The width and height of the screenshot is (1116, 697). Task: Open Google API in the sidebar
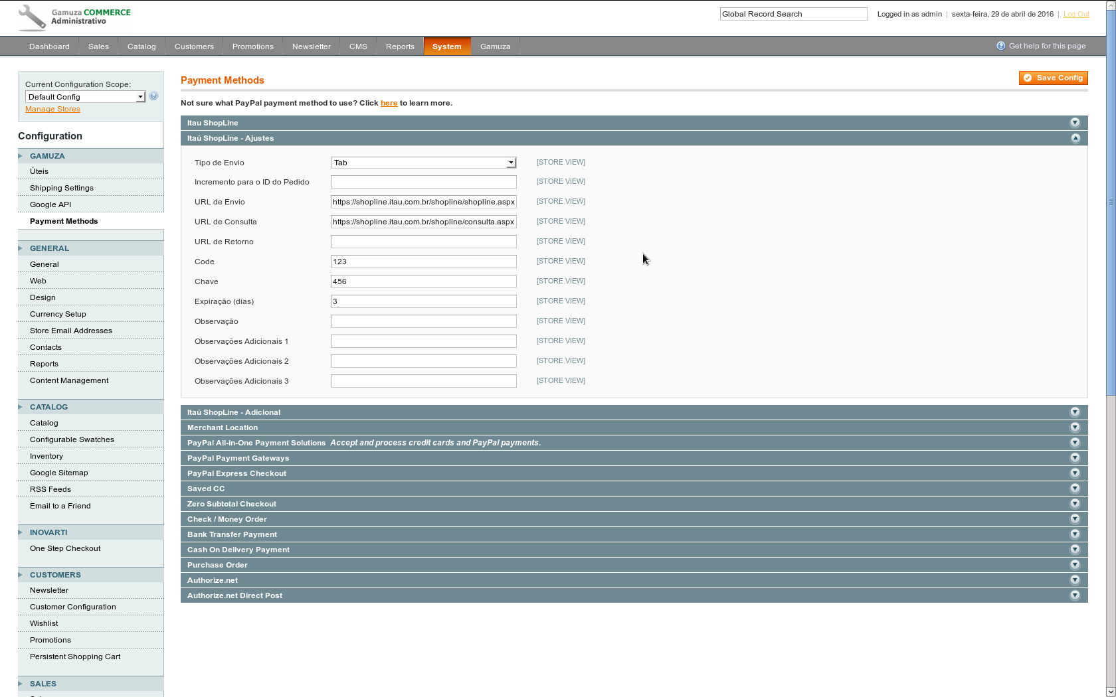(x=50, y=204)
